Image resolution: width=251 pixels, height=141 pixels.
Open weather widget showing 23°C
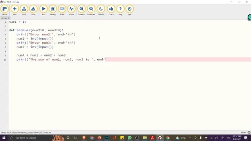[x=181, y=137]
